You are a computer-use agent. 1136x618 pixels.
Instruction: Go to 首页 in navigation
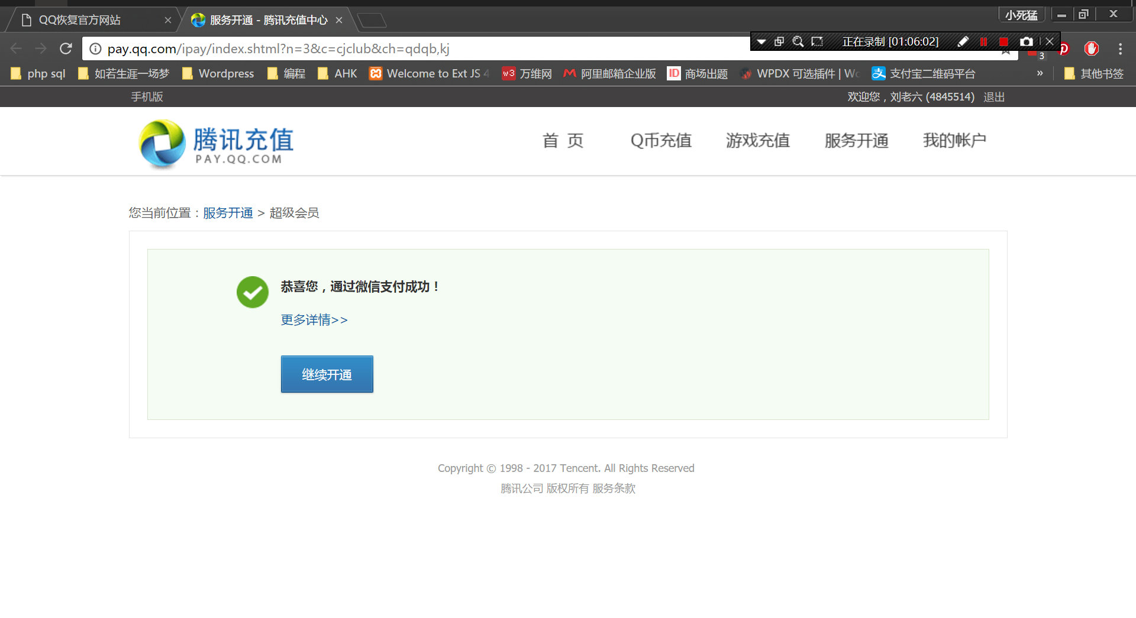coord(563,140)
